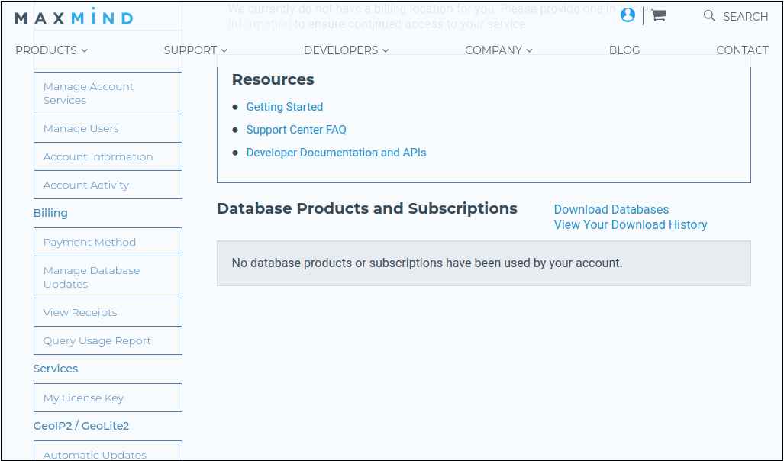The image size is (784, 461).
Task: Open the shopping cart icon
Action: pyautogui.click(x=659, y=15)
